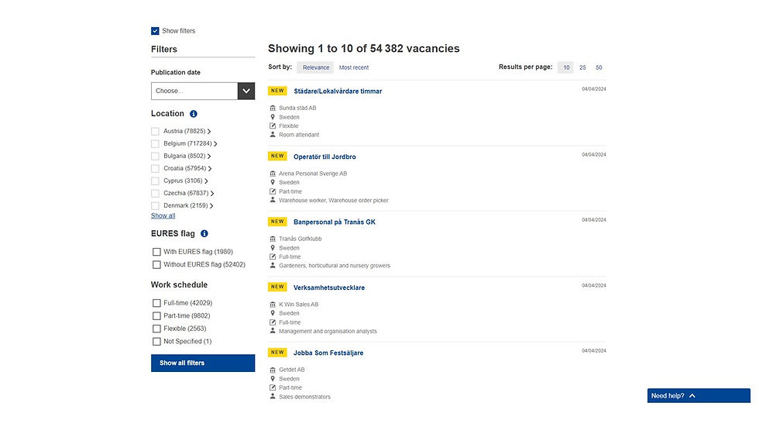Click the Location info icon
The width and height of the screenshot is (759, 427).
pos(194,114)
